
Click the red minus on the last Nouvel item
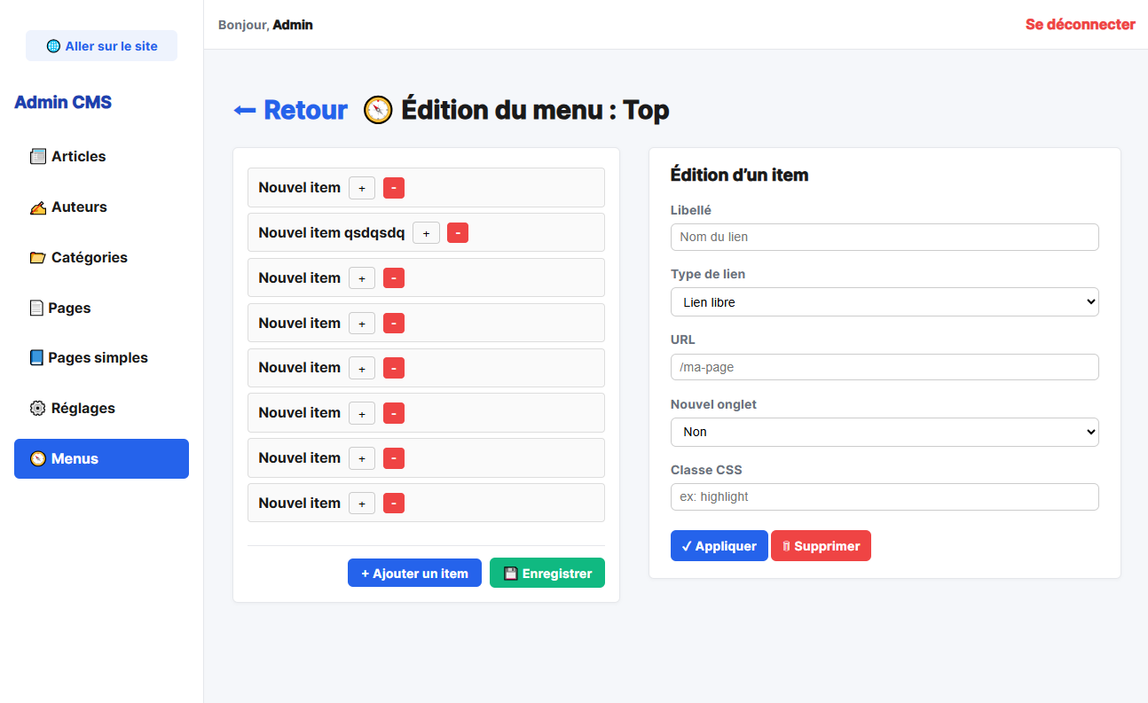(x=394, y=504)
